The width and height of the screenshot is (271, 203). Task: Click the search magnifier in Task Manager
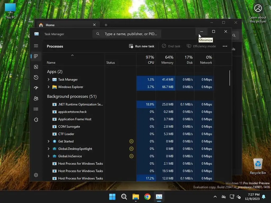pos(98,34)
